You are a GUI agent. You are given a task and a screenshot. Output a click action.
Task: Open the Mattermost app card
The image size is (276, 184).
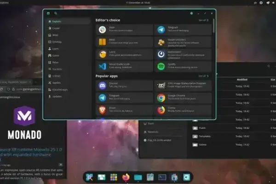[x=183, y=54]
